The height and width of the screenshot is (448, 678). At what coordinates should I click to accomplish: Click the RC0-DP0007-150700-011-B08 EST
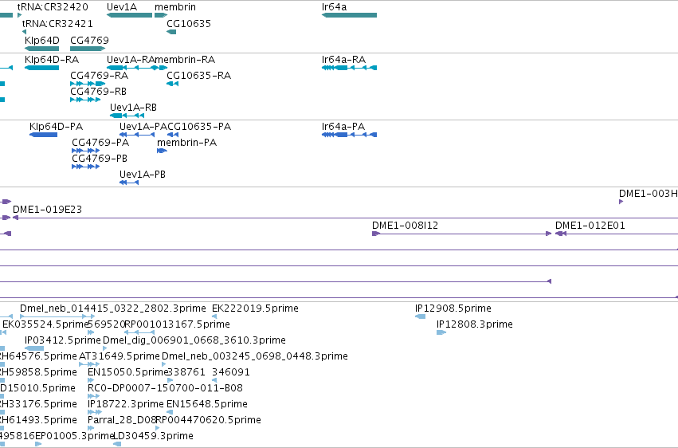[93, 396]
